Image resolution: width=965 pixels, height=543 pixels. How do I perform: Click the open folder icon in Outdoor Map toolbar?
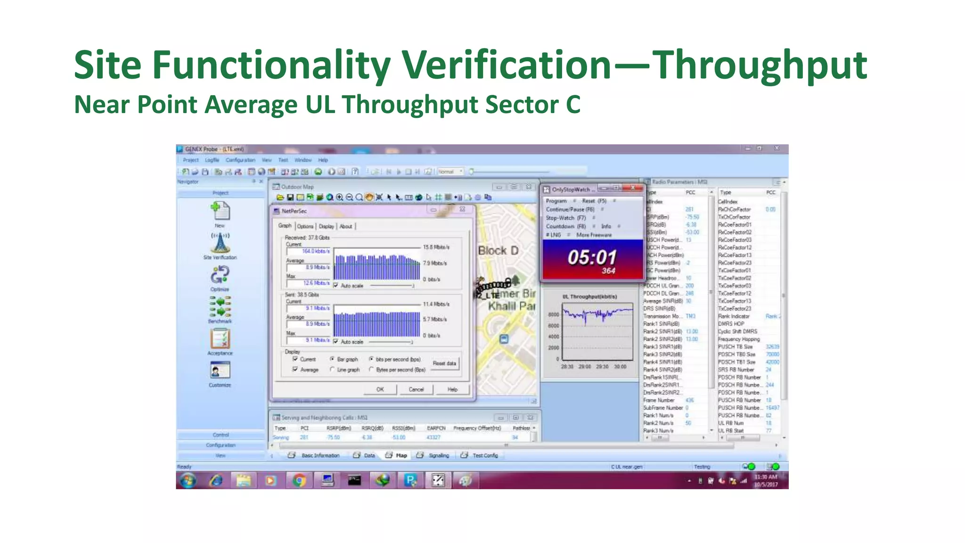pyautogui.click(x=280, y=197)
